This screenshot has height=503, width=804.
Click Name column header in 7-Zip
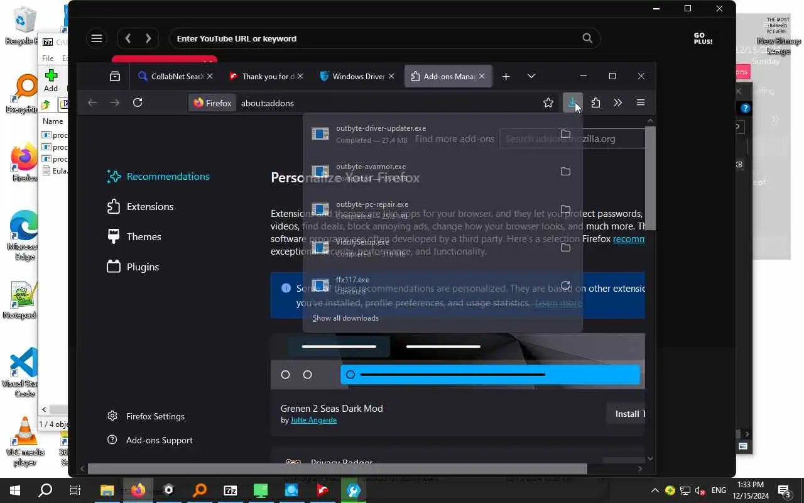point(53,121)
